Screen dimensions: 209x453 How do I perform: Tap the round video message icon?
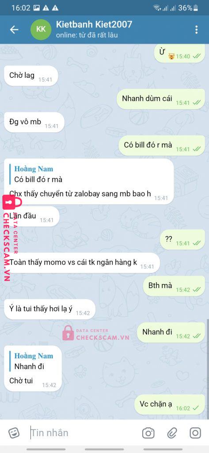tap(195, 433)
